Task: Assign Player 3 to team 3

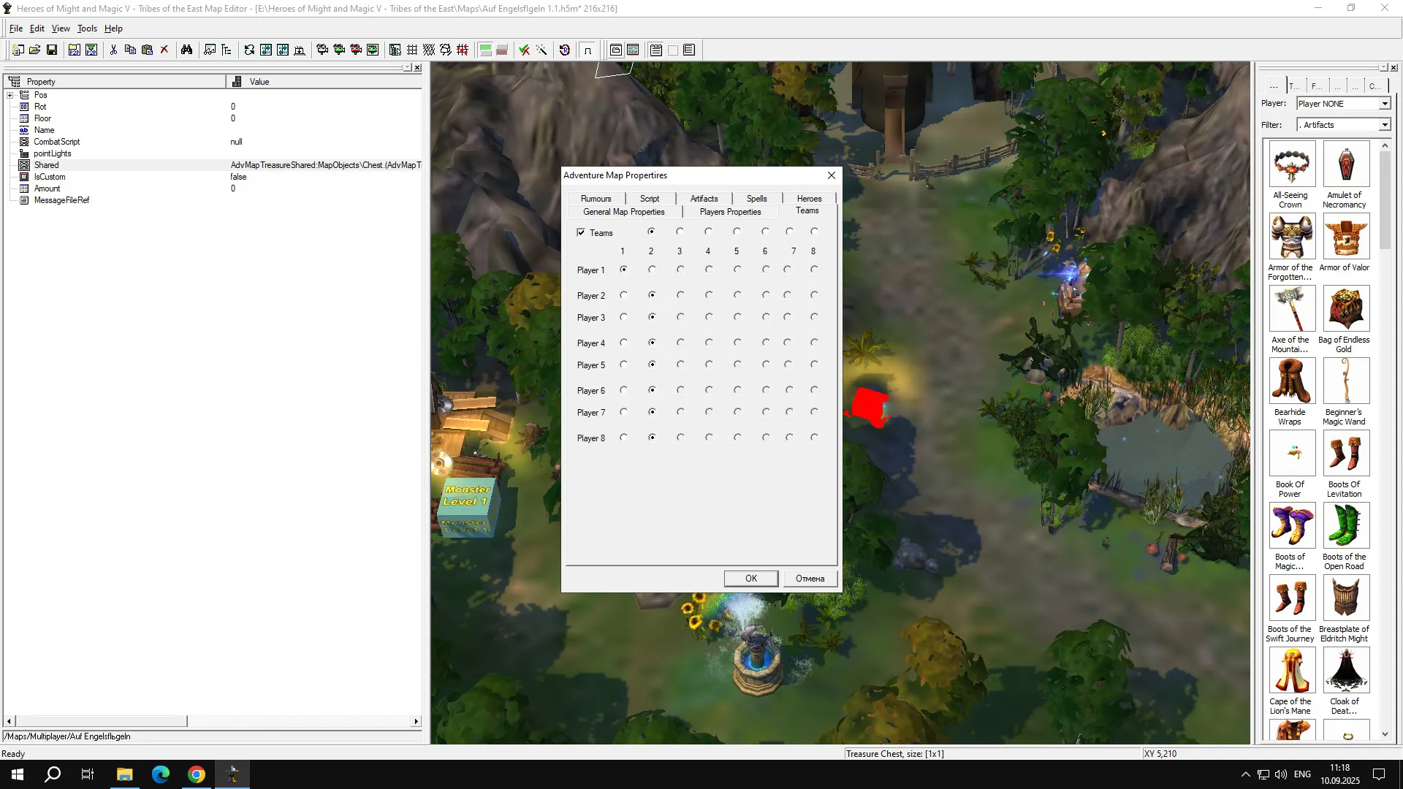Action: click(680, 317)
